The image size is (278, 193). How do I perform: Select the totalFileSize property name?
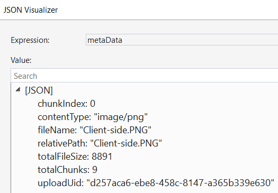64,157
